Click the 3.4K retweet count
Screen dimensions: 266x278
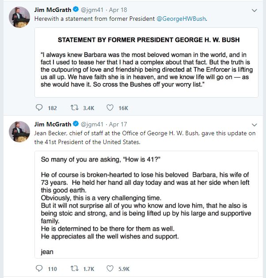tap(88, 108)
